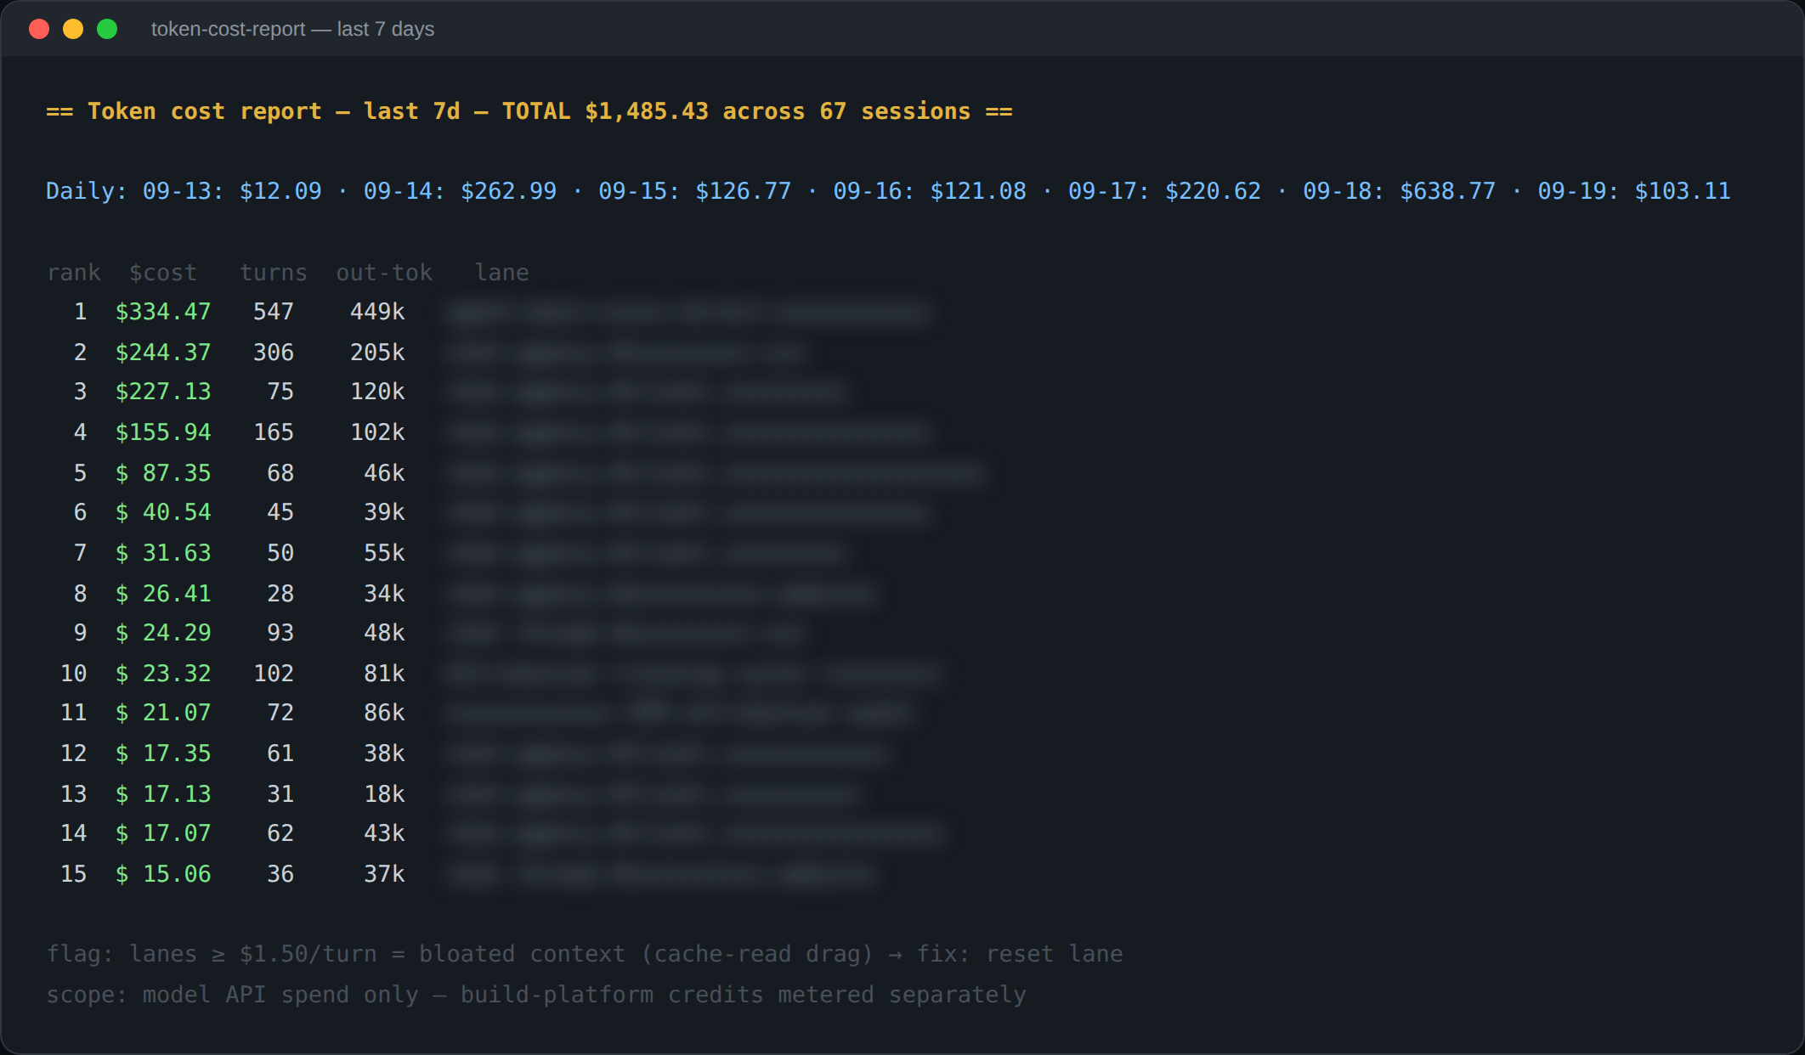Select the $ 87.35 cost value

[x=163, y=473]
